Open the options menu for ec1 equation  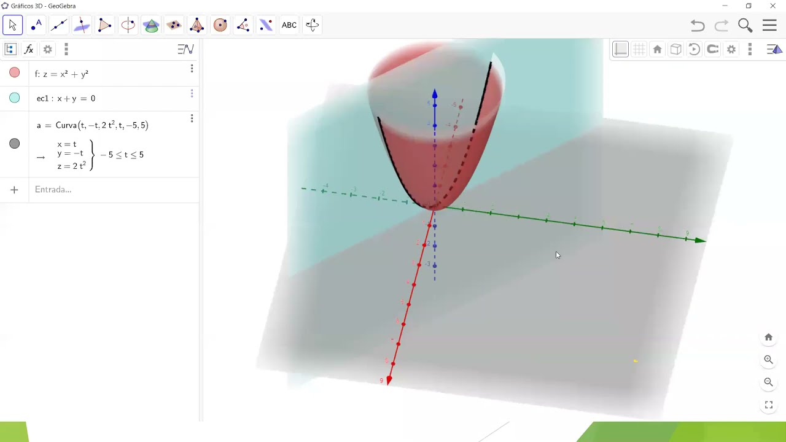192,93
